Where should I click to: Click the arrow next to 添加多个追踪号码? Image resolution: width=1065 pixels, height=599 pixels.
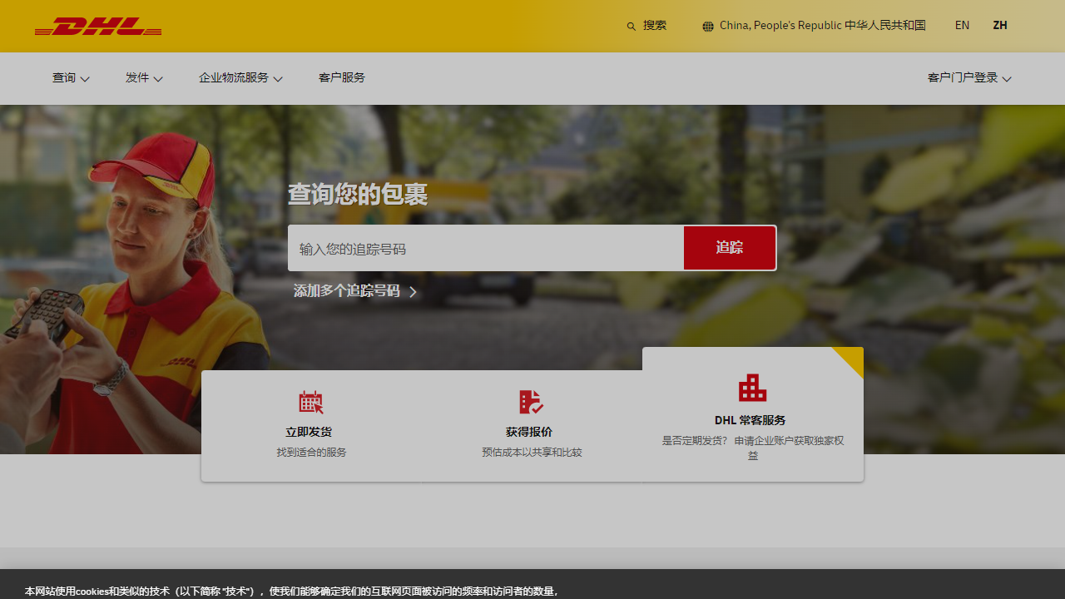413,292
